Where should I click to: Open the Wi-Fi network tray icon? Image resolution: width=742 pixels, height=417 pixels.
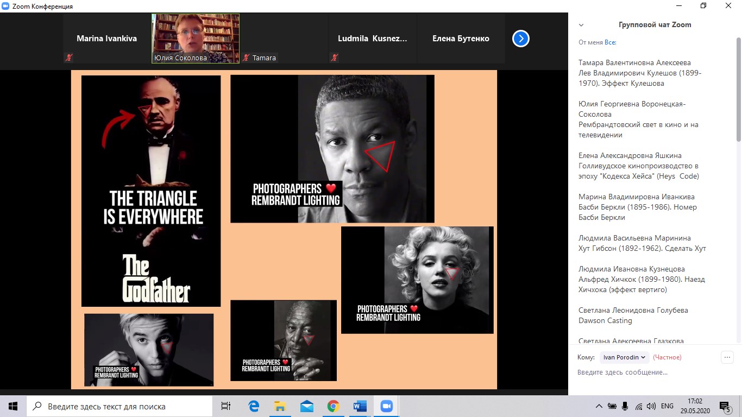coord(639,406)
